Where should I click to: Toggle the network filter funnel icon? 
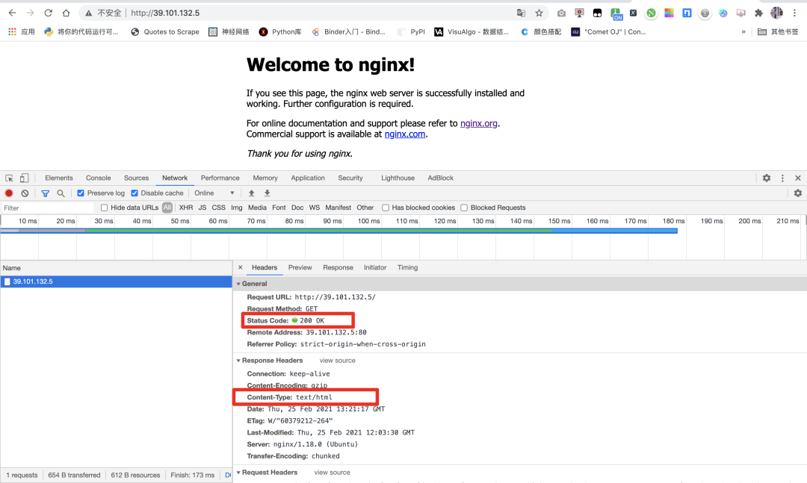(x=46, y=193)
